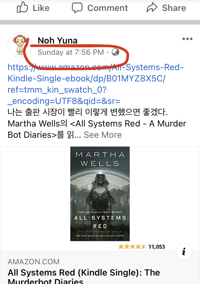Image resolution: width=200 pixels, height=284 pixels.
Task: Tap the Korean post text body
Action: click(97, 123)
